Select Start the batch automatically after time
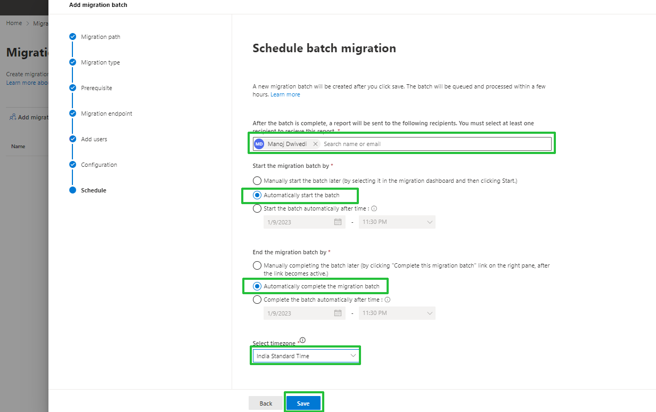Viewport: 656px width, 412px height. point(258,209)
